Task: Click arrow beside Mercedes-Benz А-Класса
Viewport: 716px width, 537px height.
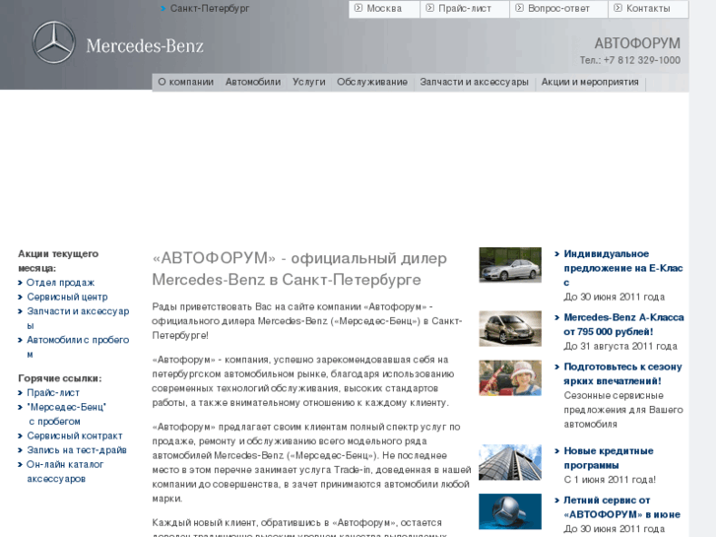Action: tap(557, 317)
